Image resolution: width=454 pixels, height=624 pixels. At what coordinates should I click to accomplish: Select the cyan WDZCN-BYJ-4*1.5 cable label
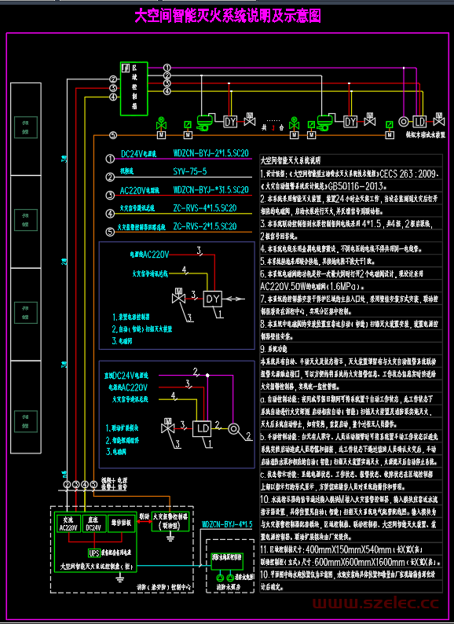[227, 524]
